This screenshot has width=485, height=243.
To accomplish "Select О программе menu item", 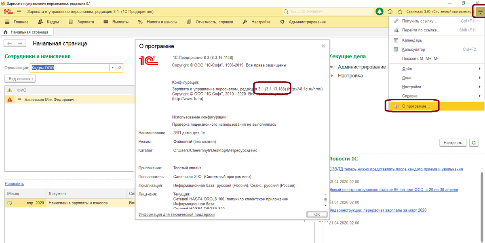I will (x=436, y=107).
